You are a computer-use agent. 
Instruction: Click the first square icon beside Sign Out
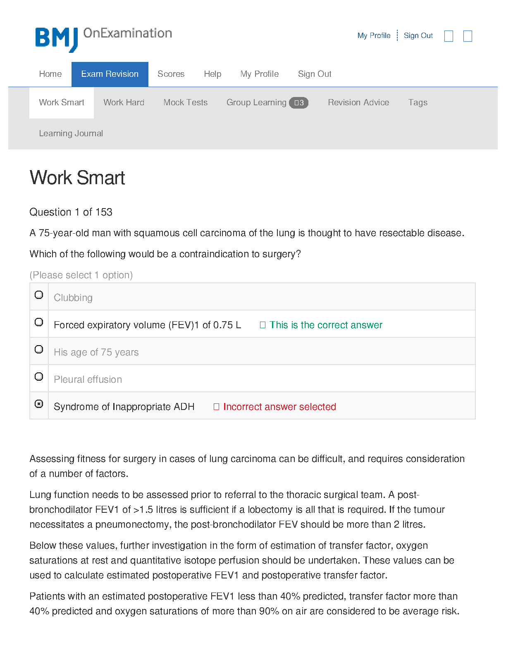449,36
